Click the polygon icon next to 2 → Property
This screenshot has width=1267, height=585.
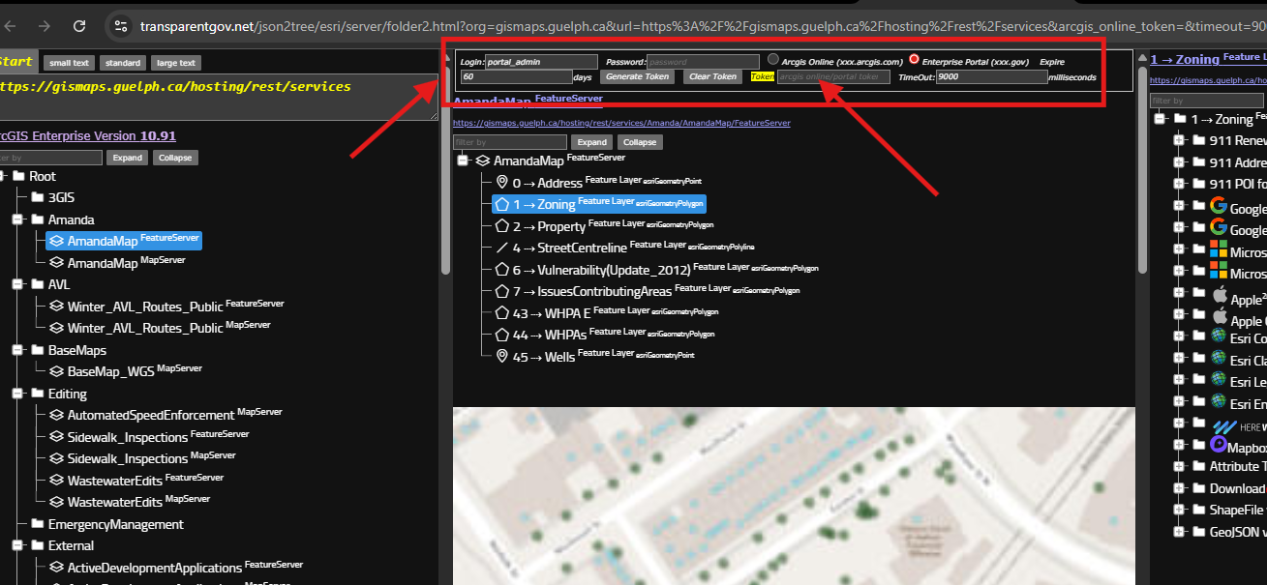pos(501,225)
